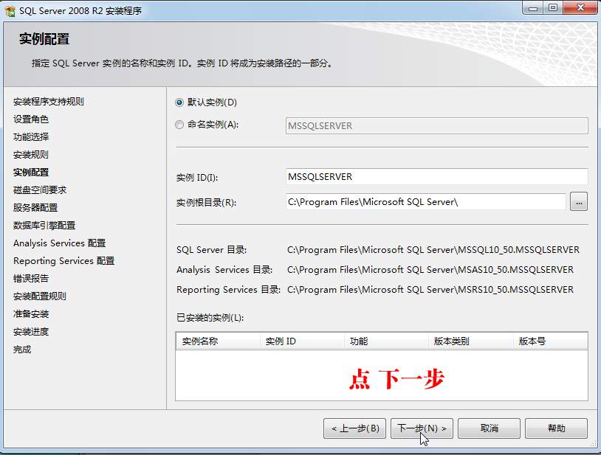
Task: Click the 下一步(N) button
Action: [422, 428]
